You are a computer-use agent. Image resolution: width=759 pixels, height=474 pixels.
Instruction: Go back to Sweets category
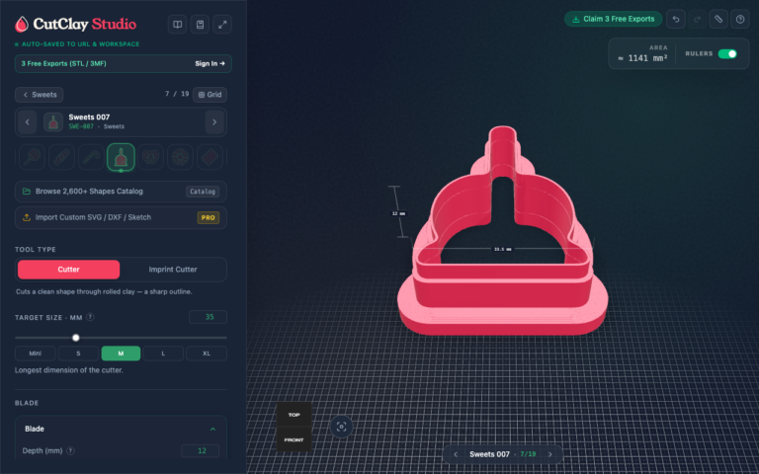coord(40,95)
